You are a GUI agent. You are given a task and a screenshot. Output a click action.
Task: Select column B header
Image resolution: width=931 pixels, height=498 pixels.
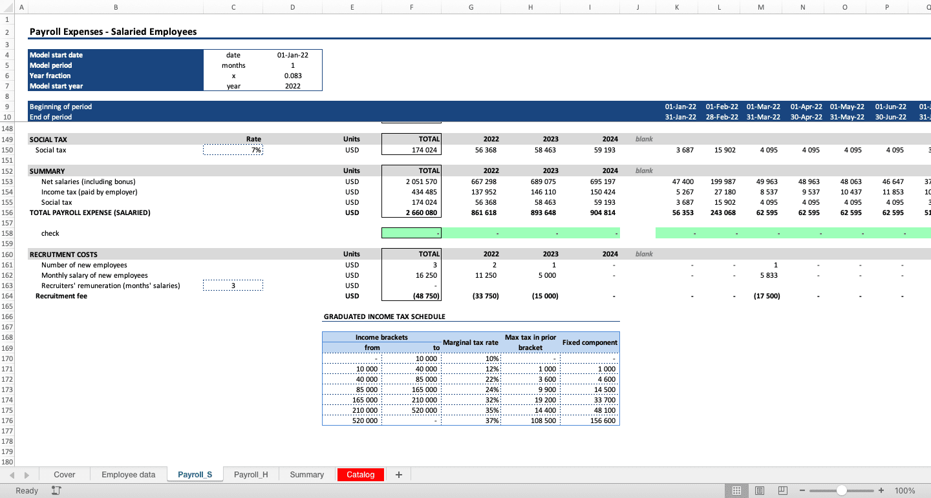(x=115, y=7)
